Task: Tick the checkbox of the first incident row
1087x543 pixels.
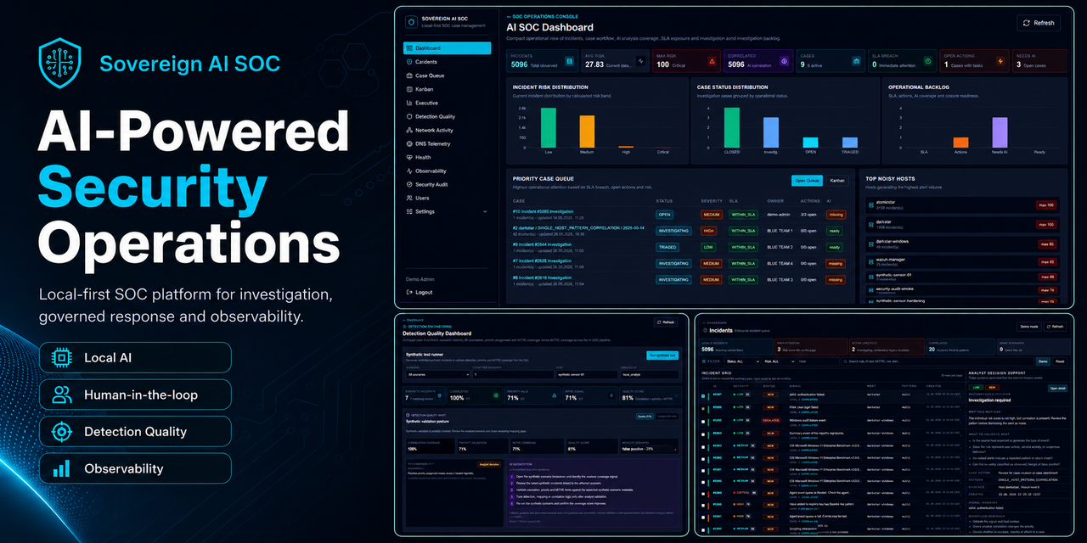Action: [703, 396]
